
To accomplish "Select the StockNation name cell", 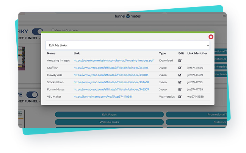I will point(55,82).
